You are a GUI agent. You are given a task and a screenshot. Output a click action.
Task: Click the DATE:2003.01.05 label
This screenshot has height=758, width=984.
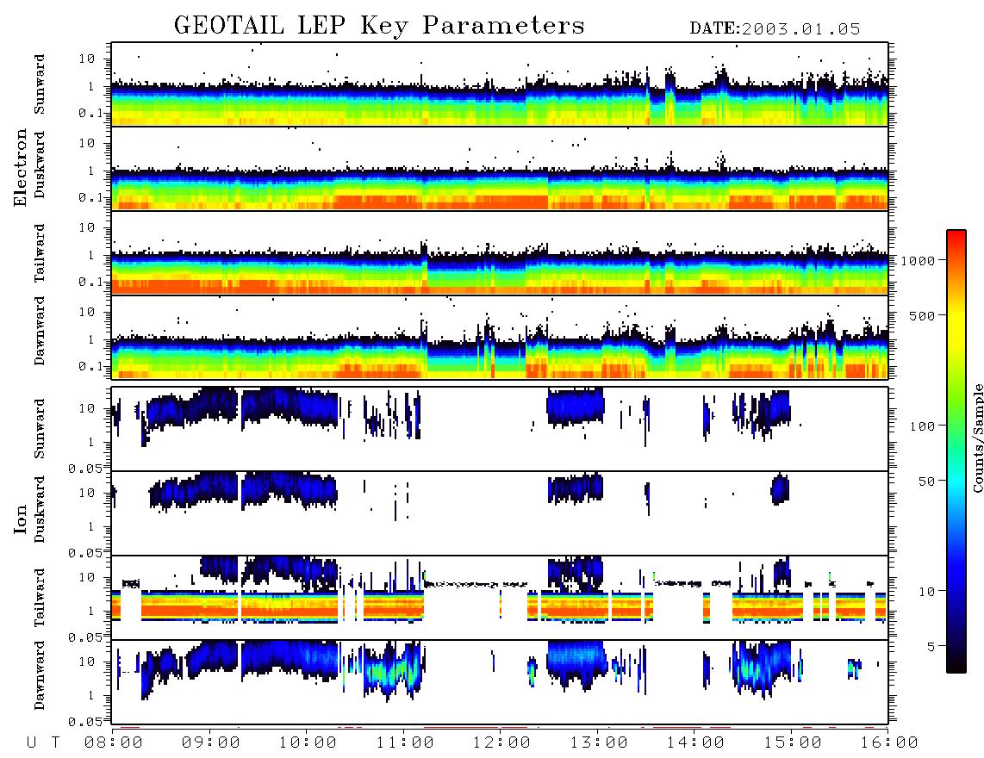coord(775,29)
